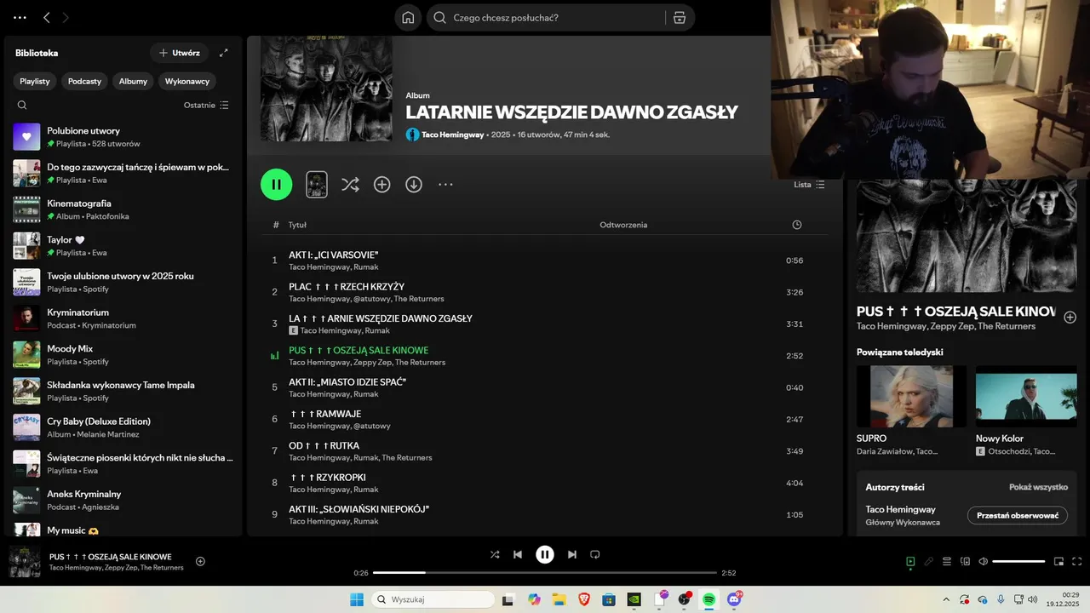1090x613 pixels.
Task: Toggle Now Playing view icon
Action: point(910,561)
